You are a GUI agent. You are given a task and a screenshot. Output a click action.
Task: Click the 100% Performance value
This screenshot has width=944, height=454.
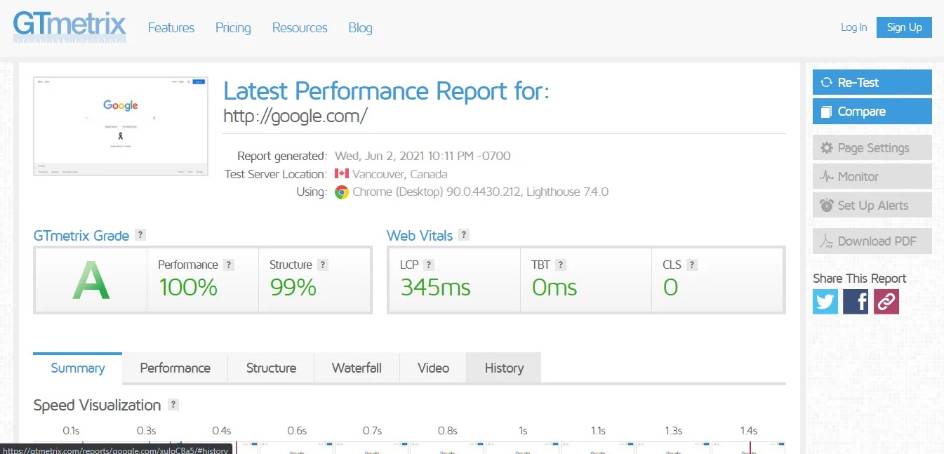click(187, 287)
